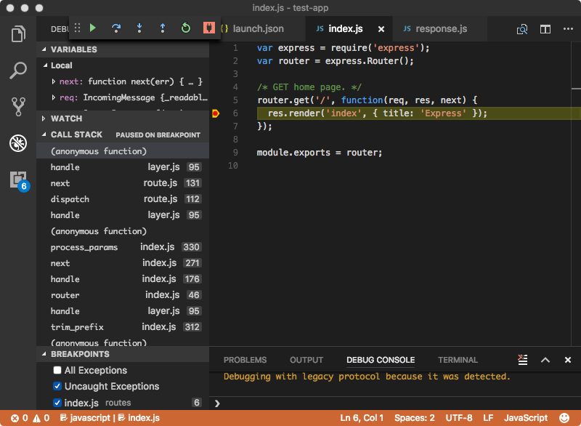Click the index.js status bar entry
This screenshot has height=426, width=581.
pos(139,418)
